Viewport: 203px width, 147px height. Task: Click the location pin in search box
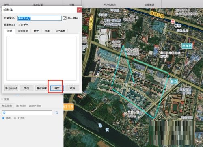(x=4, y=113)
